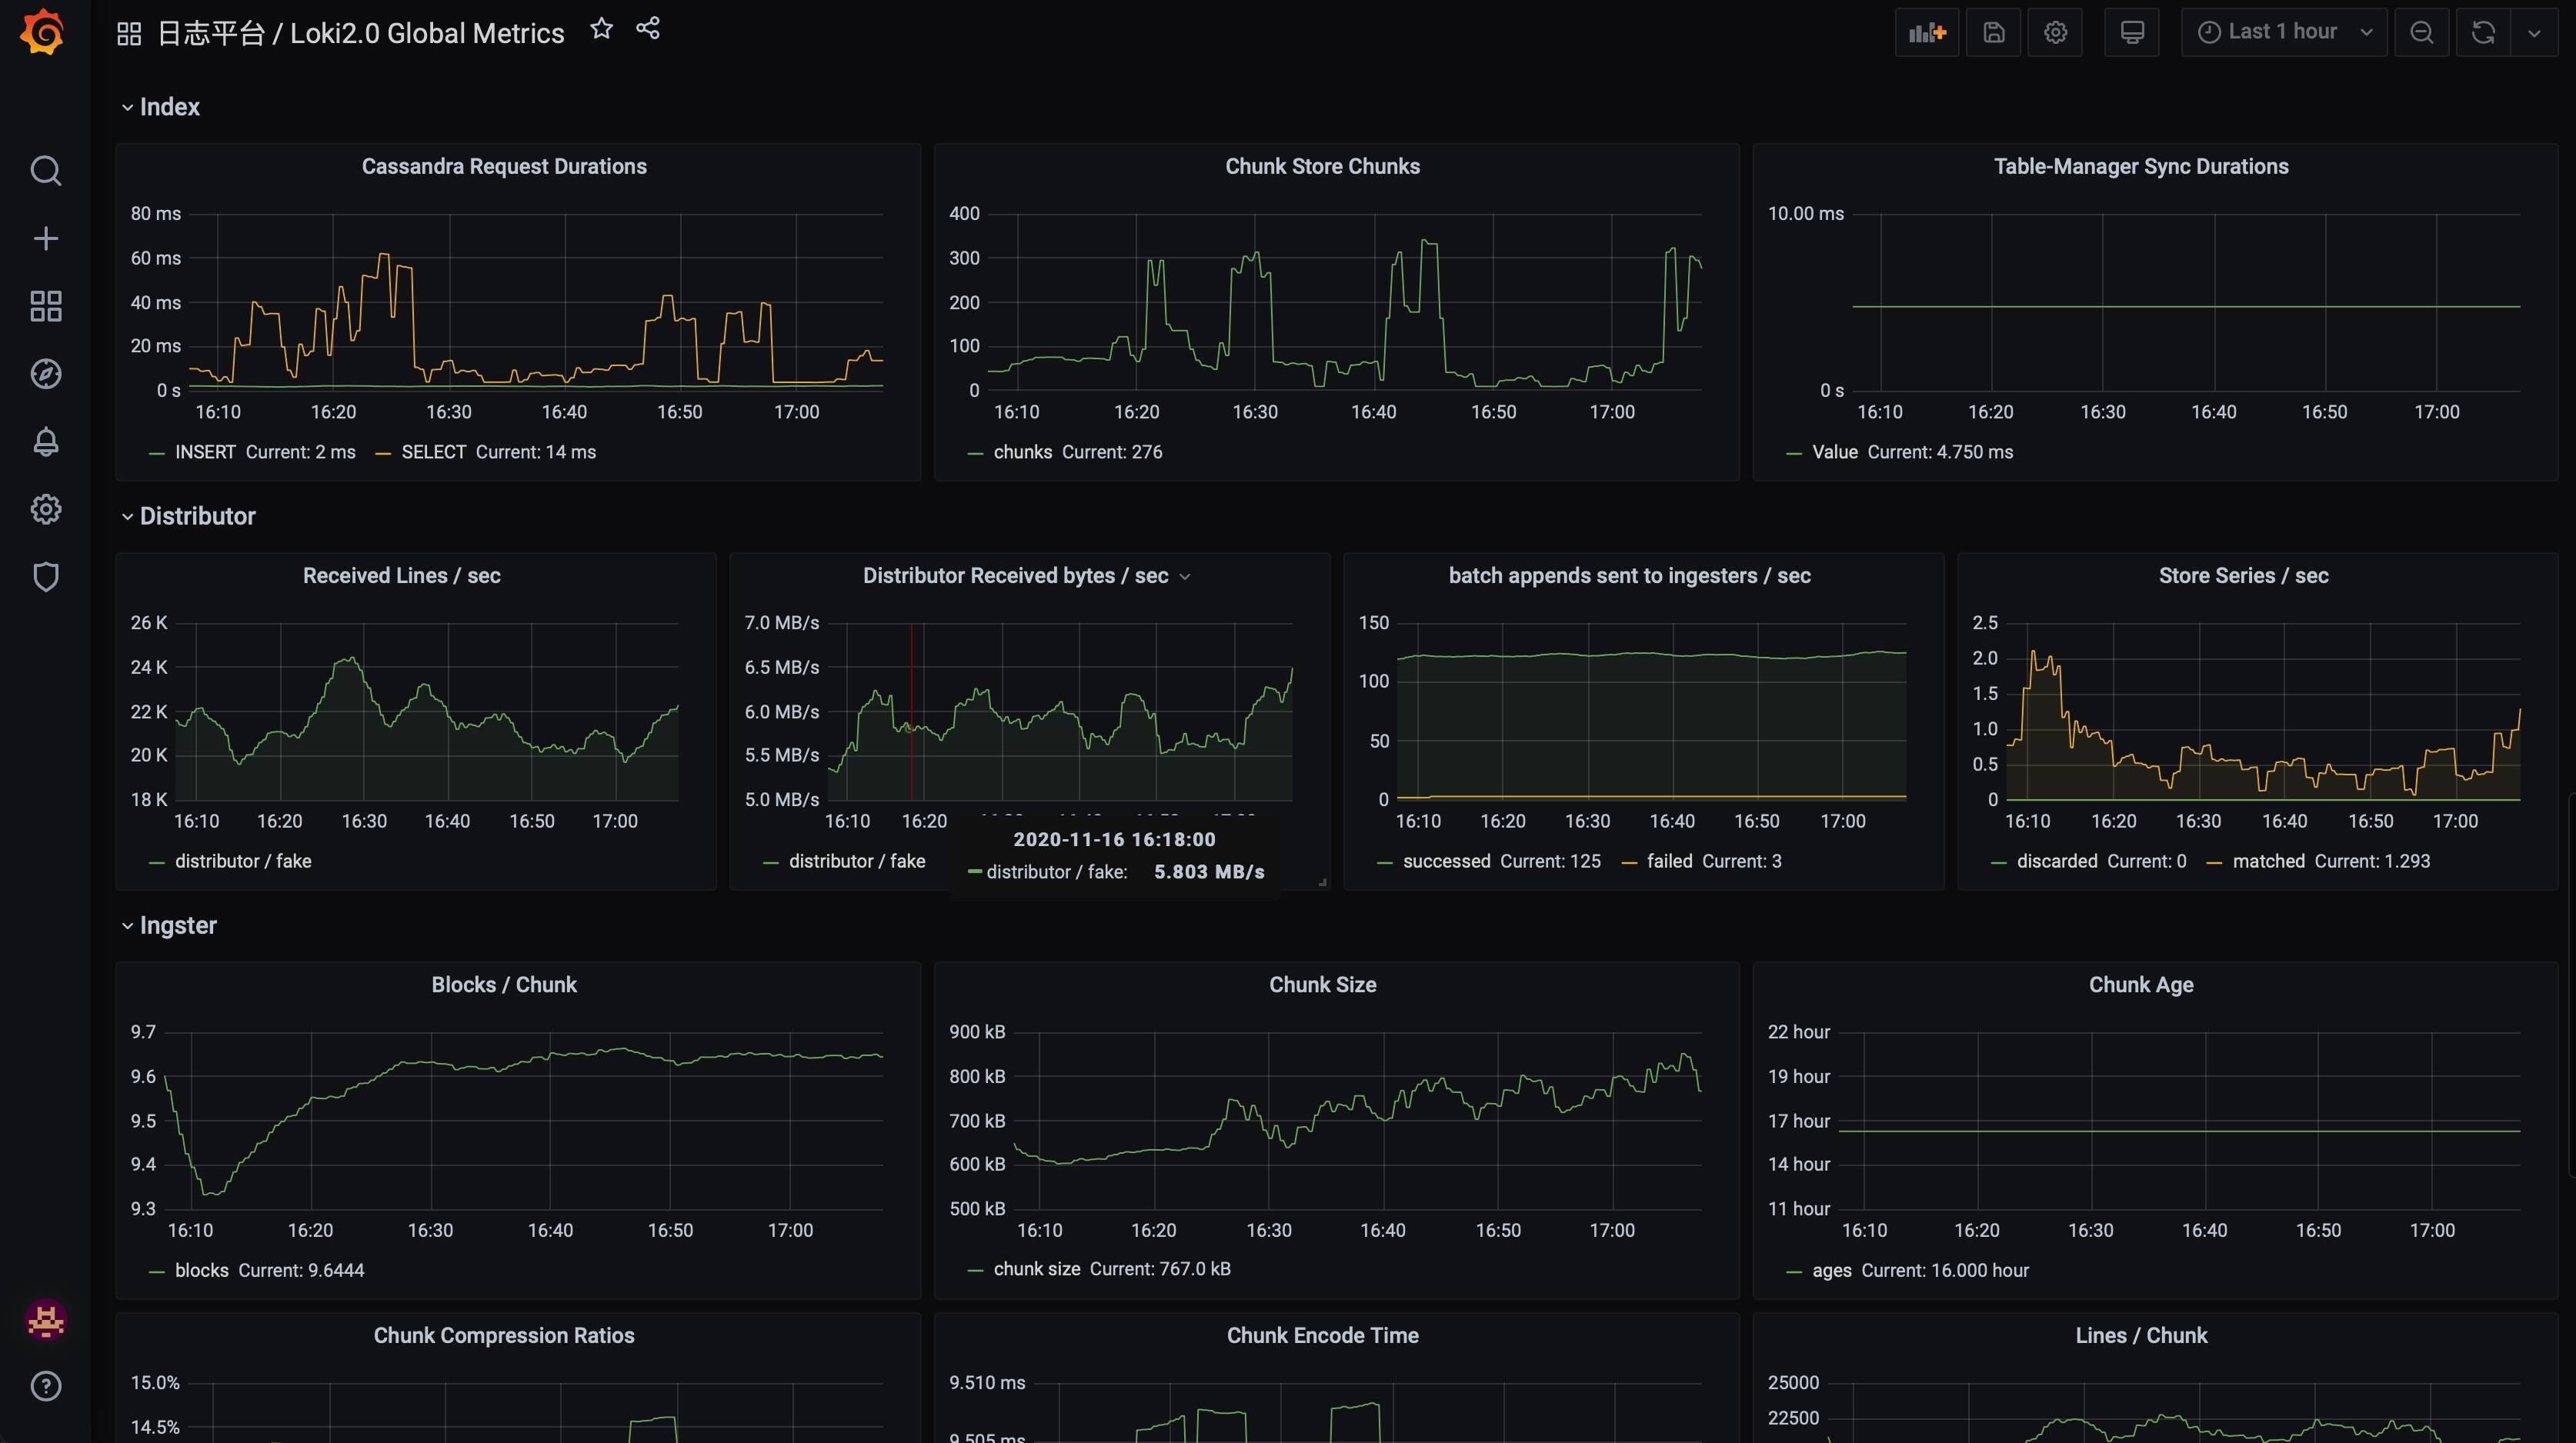Open Cassandra Request Durations panel title menu
The height and width of the screenshot is (1443, 2576).
504,167
